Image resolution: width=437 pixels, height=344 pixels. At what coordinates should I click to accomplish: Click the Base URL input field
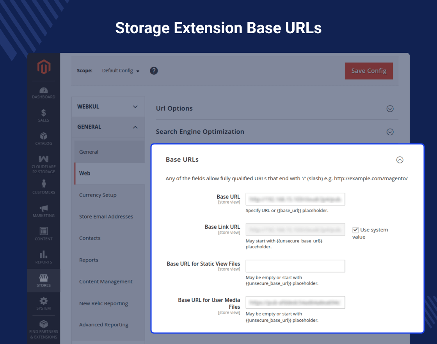(x=295, y=199)
